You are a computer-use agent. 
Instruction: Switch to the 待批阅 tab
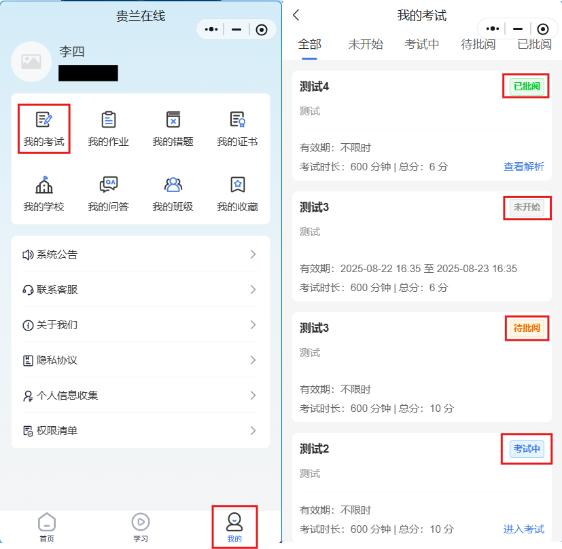pos(478,44)
